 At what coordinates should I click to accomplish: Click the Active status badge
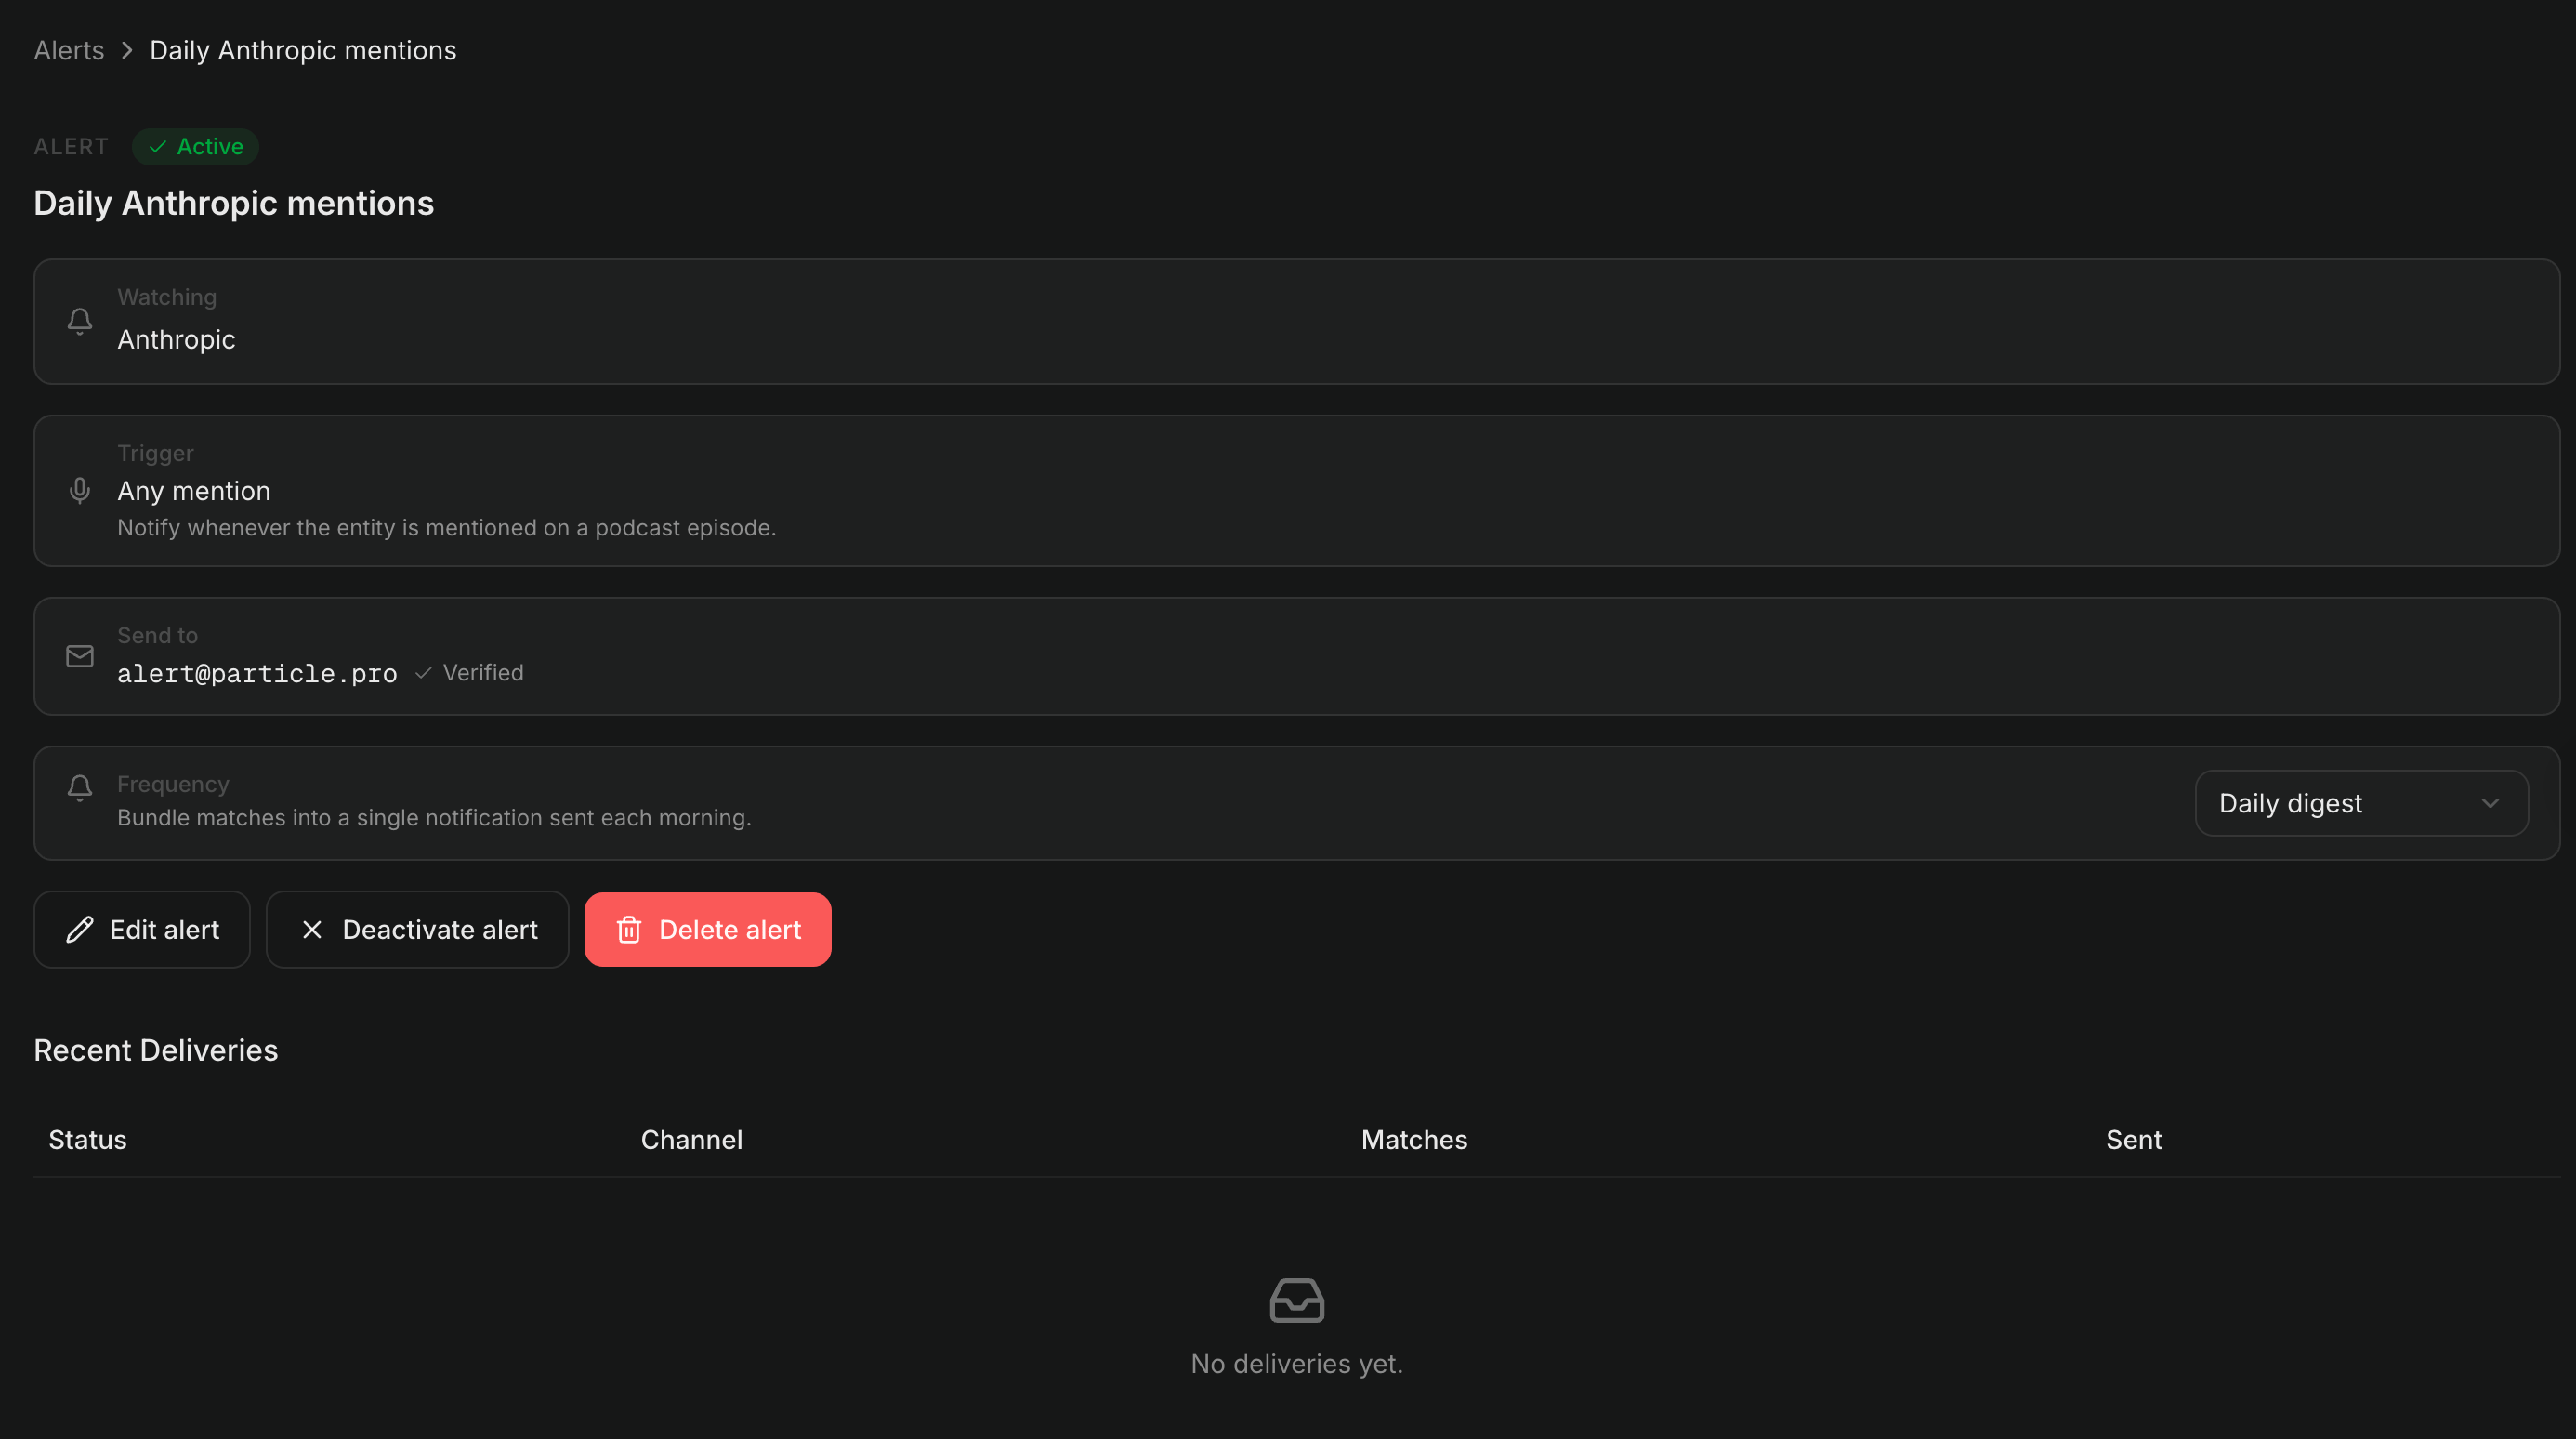[x=196, y=146]
